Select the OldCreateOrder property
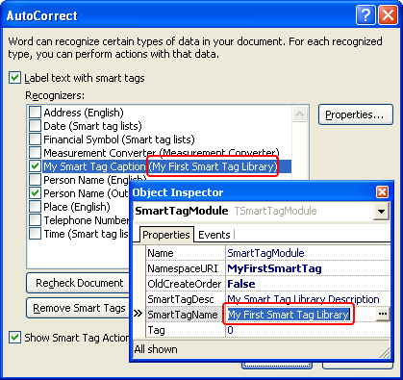The height and width of the screenshot is (380, 403). click(186, 284)
